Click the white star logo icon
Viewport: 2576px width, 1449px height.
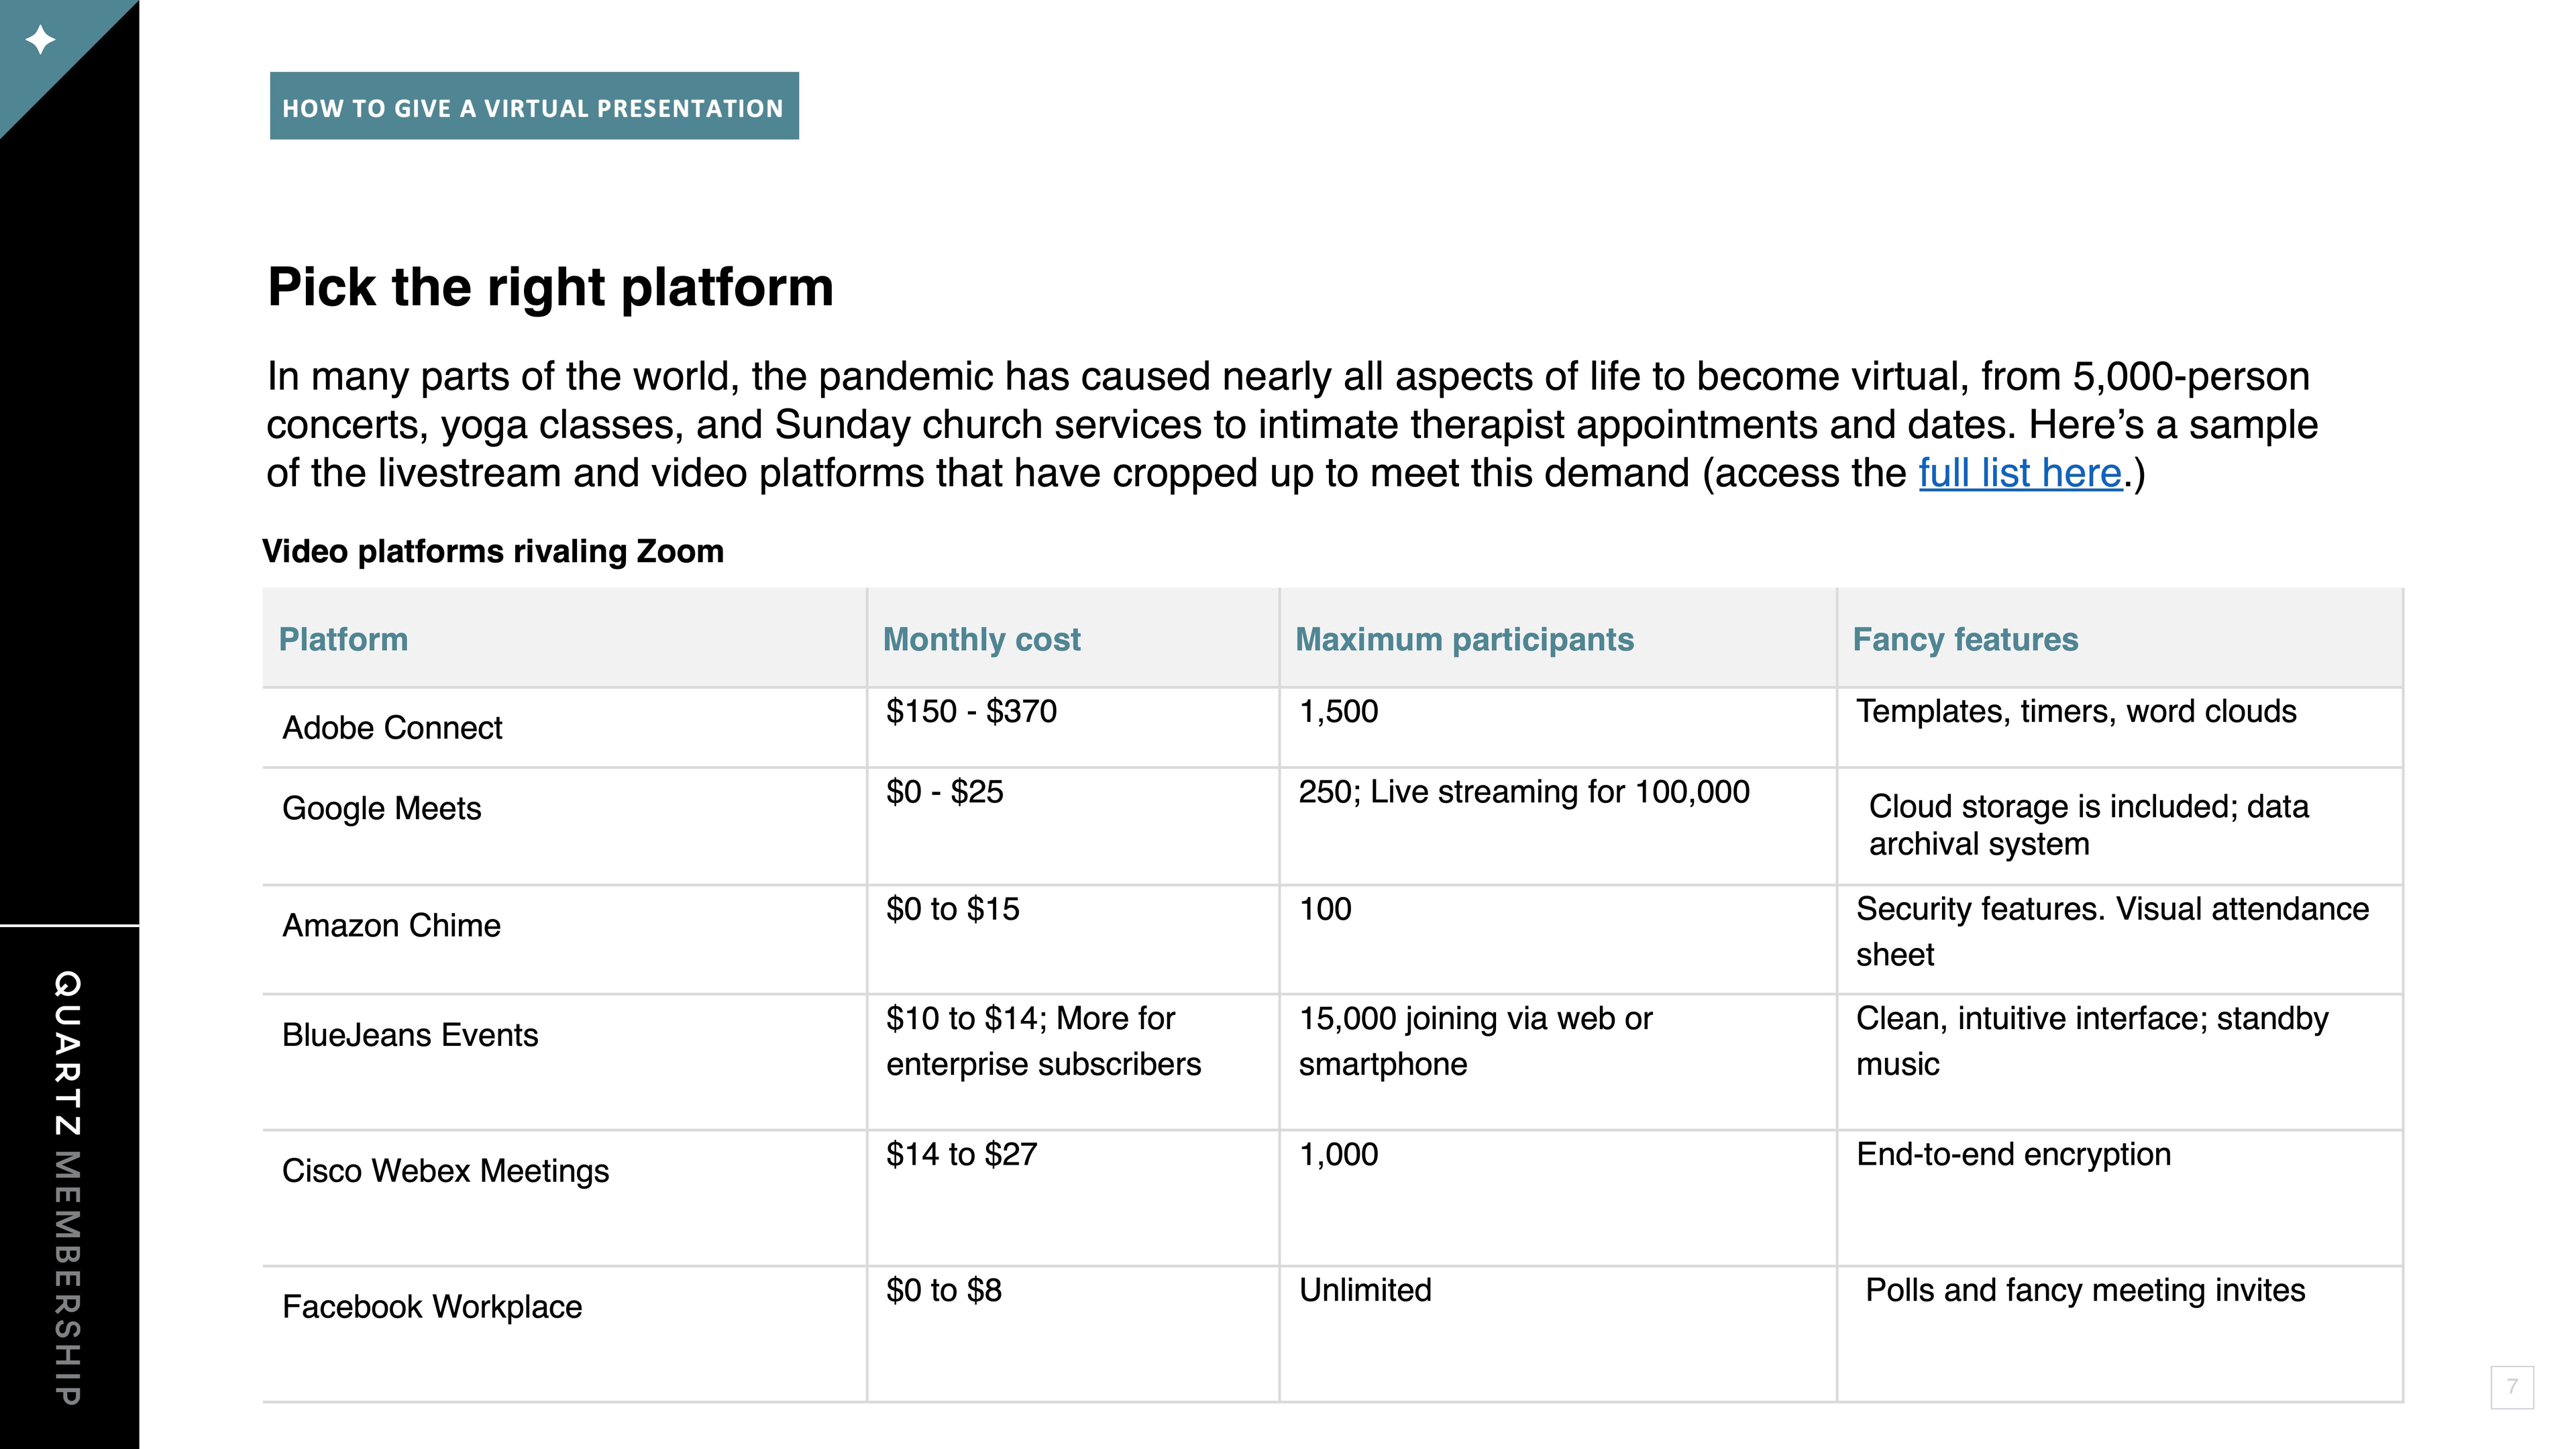point(41,40)
